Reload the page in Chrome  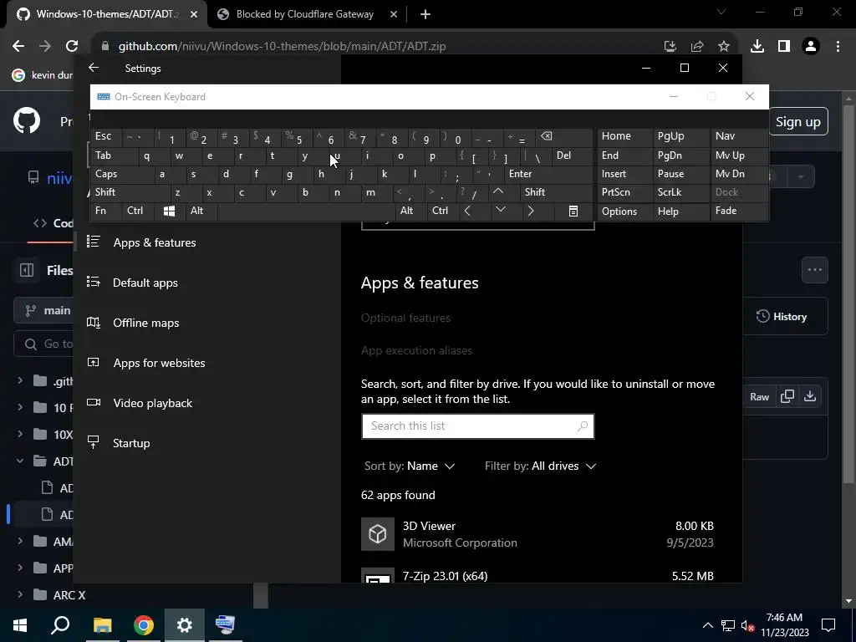[72, 46]
